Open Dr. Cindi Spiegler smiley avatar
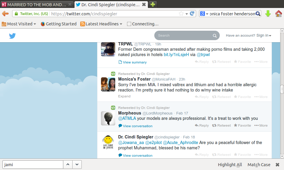Screen dimensions: 284x170 pos(108,142)
